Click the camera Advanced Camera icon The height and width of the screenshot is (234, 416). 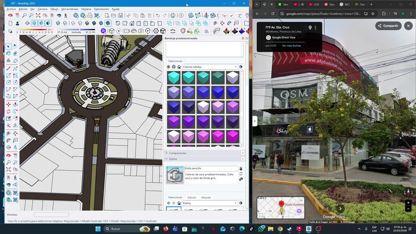[x=141, y=31]
